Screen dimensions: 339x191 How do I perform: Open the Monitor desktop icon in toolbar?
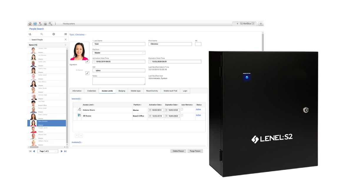pos(35,24)
